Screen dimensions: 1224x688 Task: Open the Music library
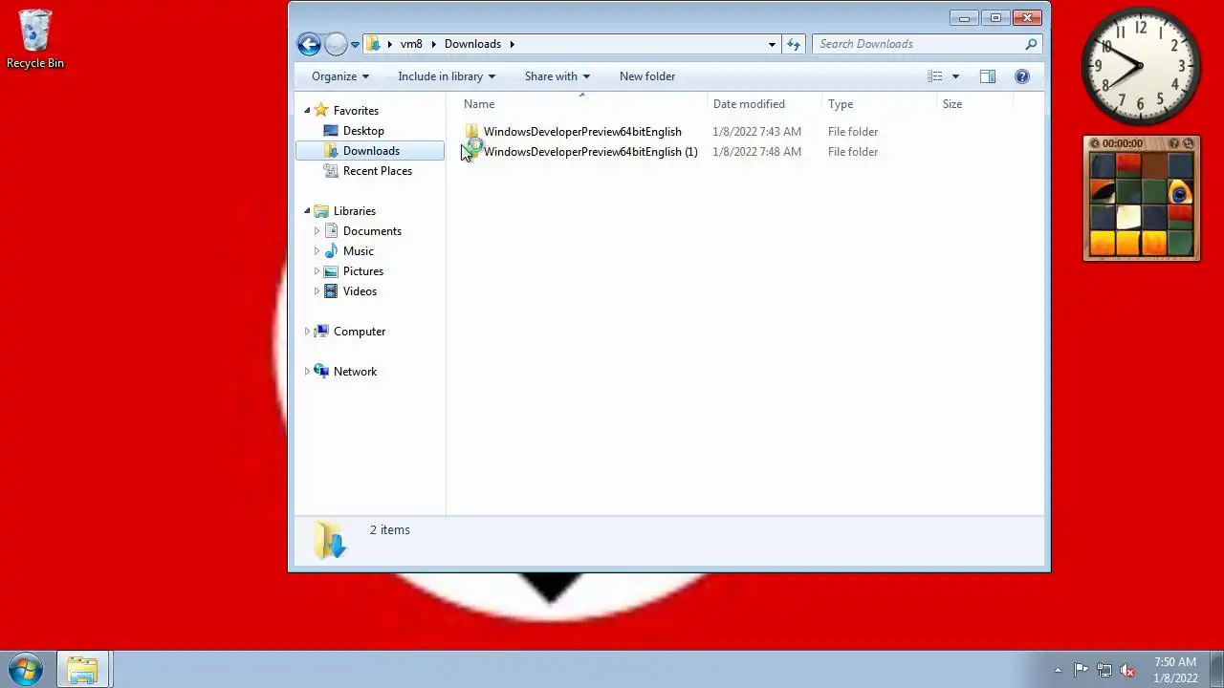[x=359, y=251]
